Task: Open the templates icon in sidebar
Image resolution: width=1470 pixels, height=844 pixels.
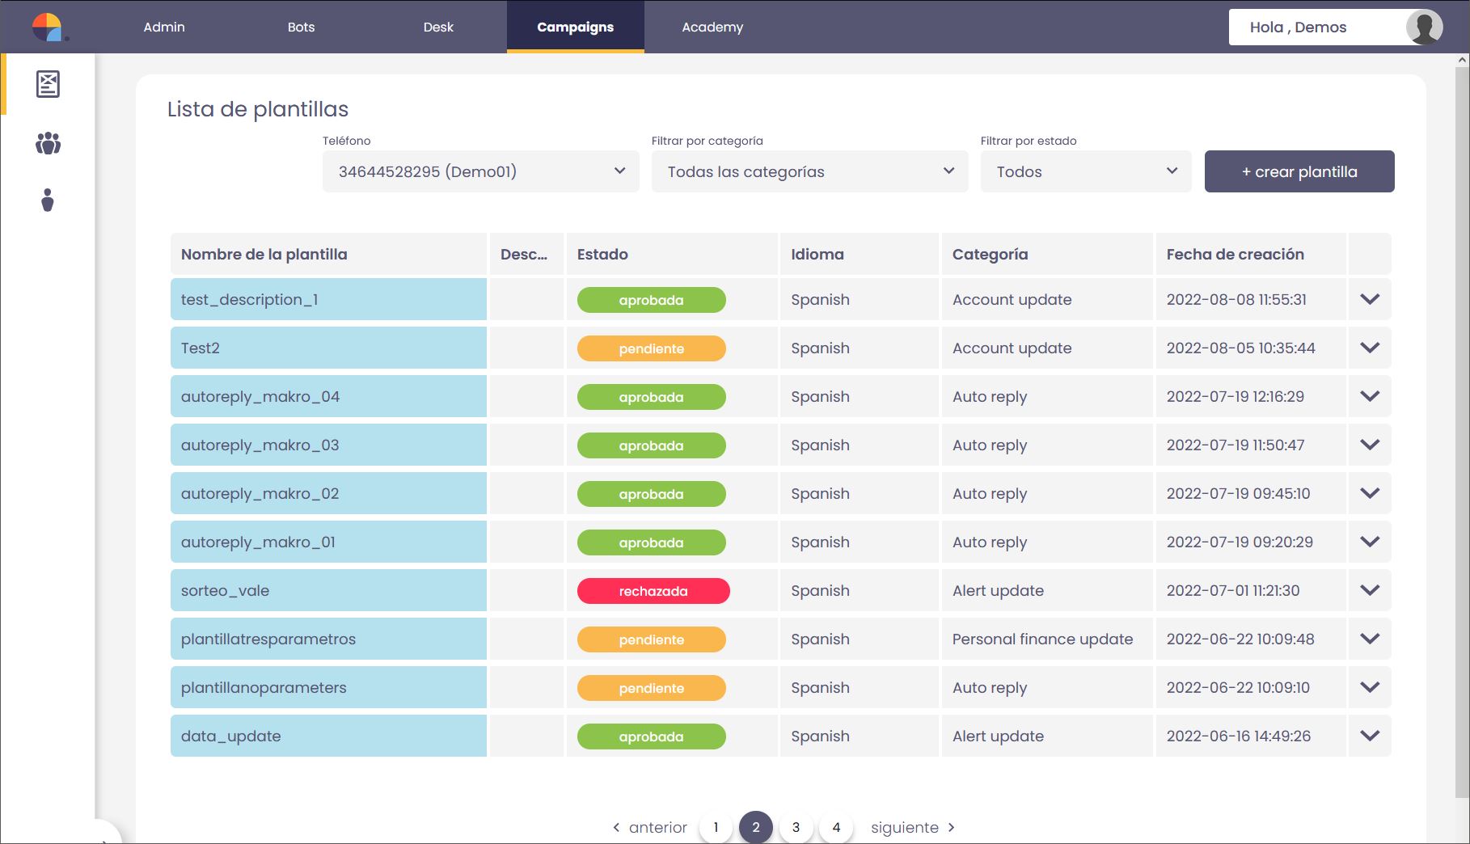Action: click(x=48, y=84)
